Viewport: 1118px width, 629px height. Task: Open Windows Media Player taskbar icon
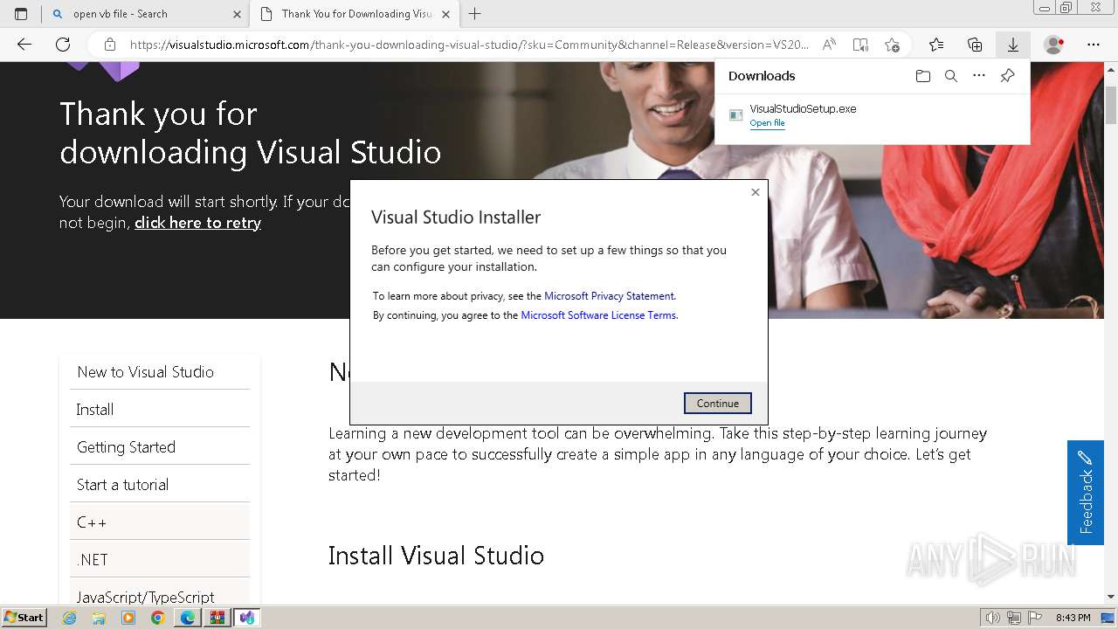click(128, 618)
